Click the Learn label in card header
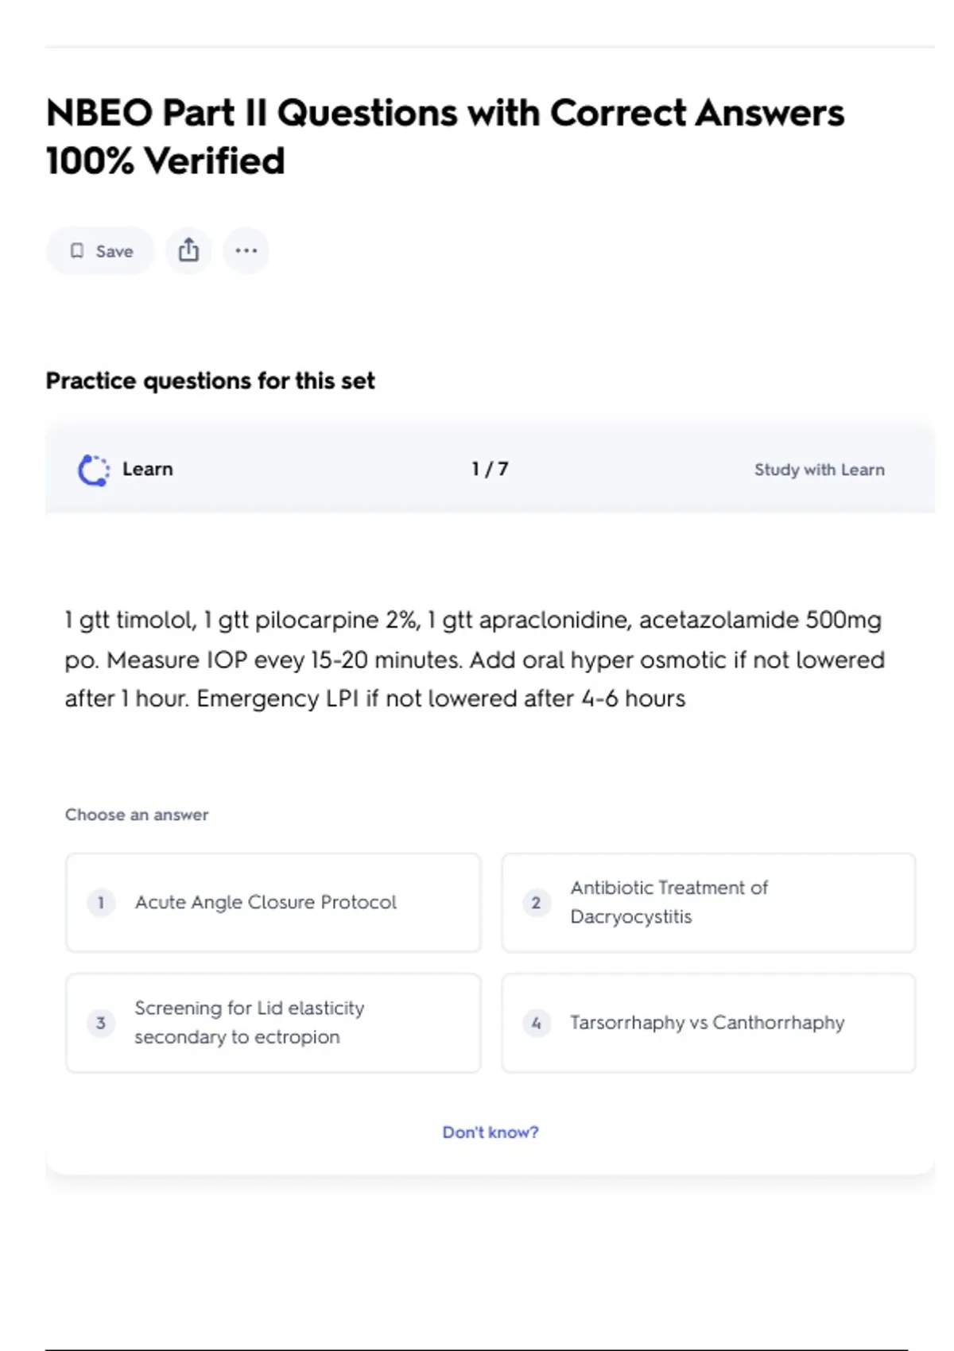This screenshot has width=954, height=1351. tap(147, 469)
